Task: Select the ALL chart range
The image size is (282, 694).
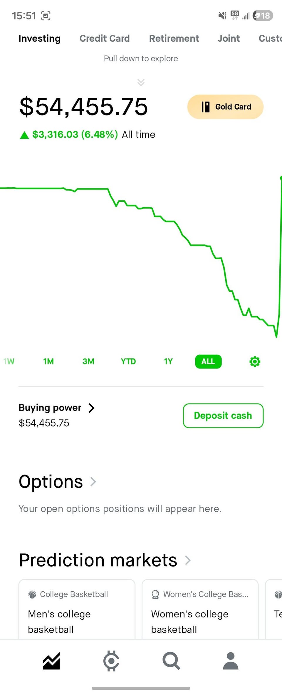Action: click(208, 361)
